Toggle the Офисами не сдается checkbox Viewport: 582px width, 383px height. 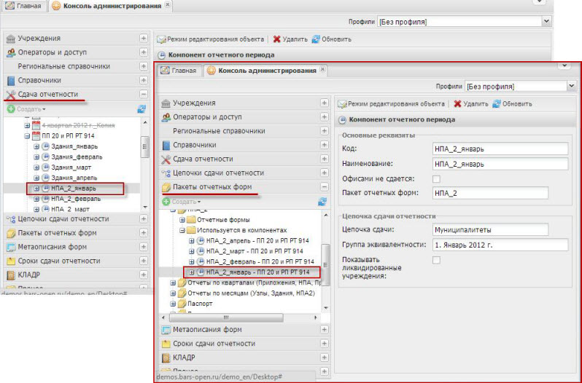coord(436,178)
